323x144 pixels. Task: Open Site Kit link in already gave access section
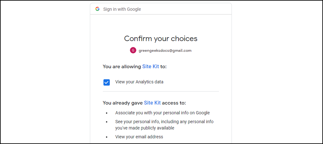click(152, 103)
